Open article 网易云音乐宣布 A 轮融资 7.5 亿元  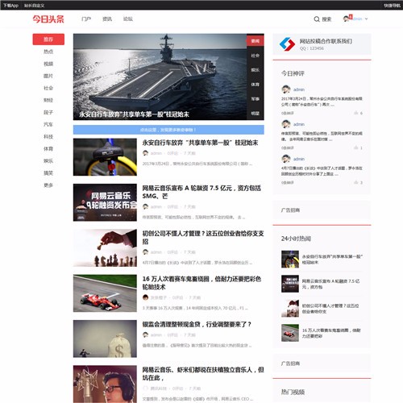[x=201, y=192]
